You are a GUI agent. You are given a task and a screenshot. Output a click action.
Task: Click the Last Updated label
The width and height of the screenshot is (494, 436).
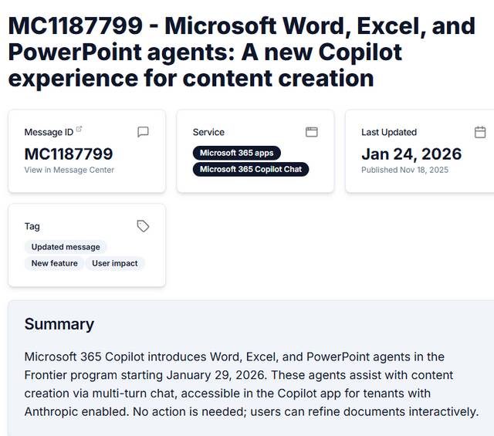click(389, 132)
